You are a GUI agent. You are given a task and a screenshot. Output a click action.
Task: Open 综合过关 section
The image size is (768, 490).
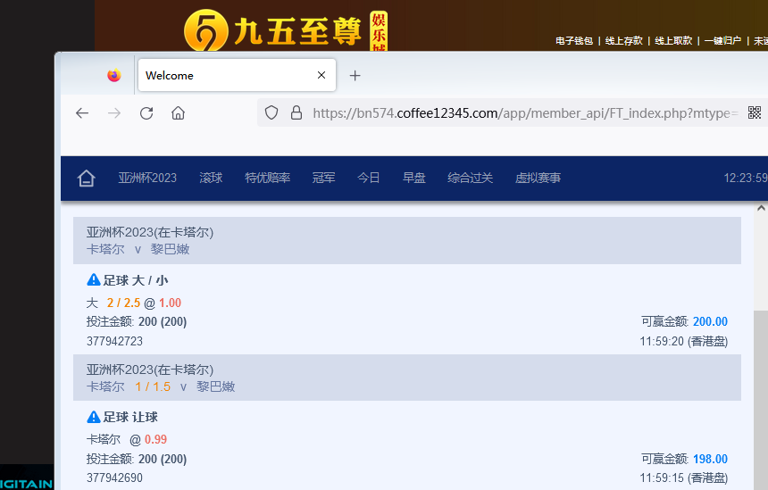coord(471,178)
